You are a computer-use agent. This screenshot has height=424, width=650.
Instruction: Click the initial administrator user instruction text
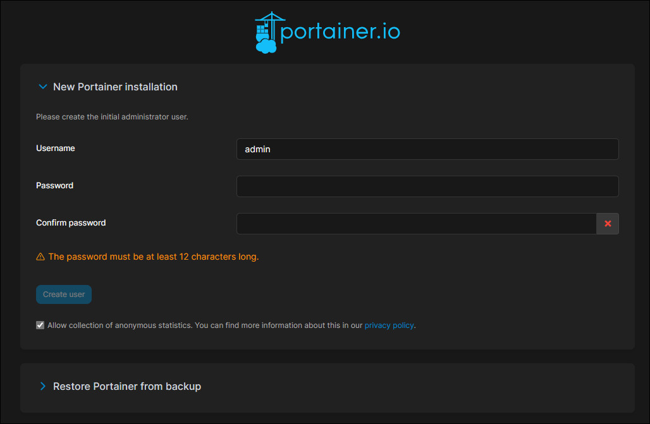[112, 117]
